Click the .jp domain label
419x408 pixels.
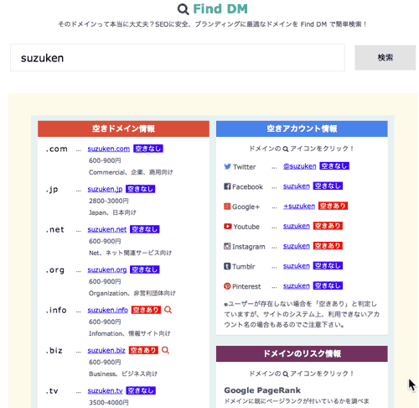tap(52, 190)
